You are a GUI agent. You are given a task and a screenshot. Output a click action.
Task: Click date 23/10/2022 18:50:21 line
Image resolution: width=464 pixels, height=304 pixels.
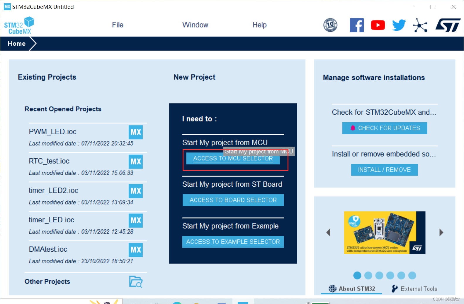[81, 261]
